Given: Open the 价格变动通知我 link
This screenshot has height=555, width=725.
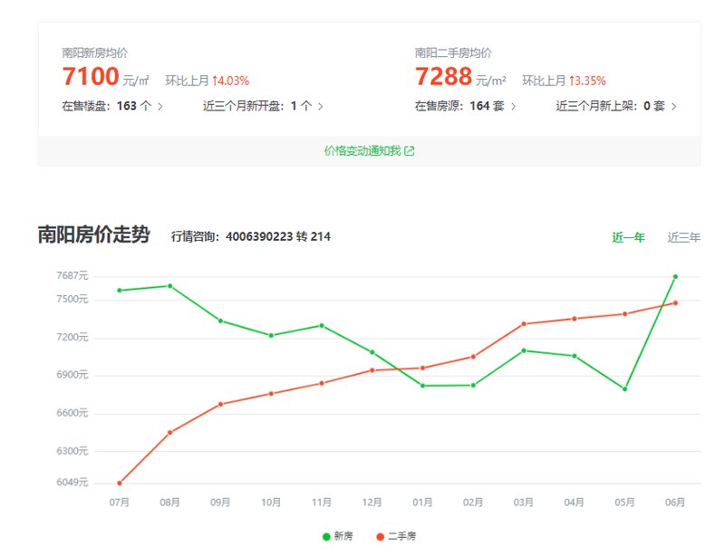Looking at the screenshot, I should coord(362,151).
